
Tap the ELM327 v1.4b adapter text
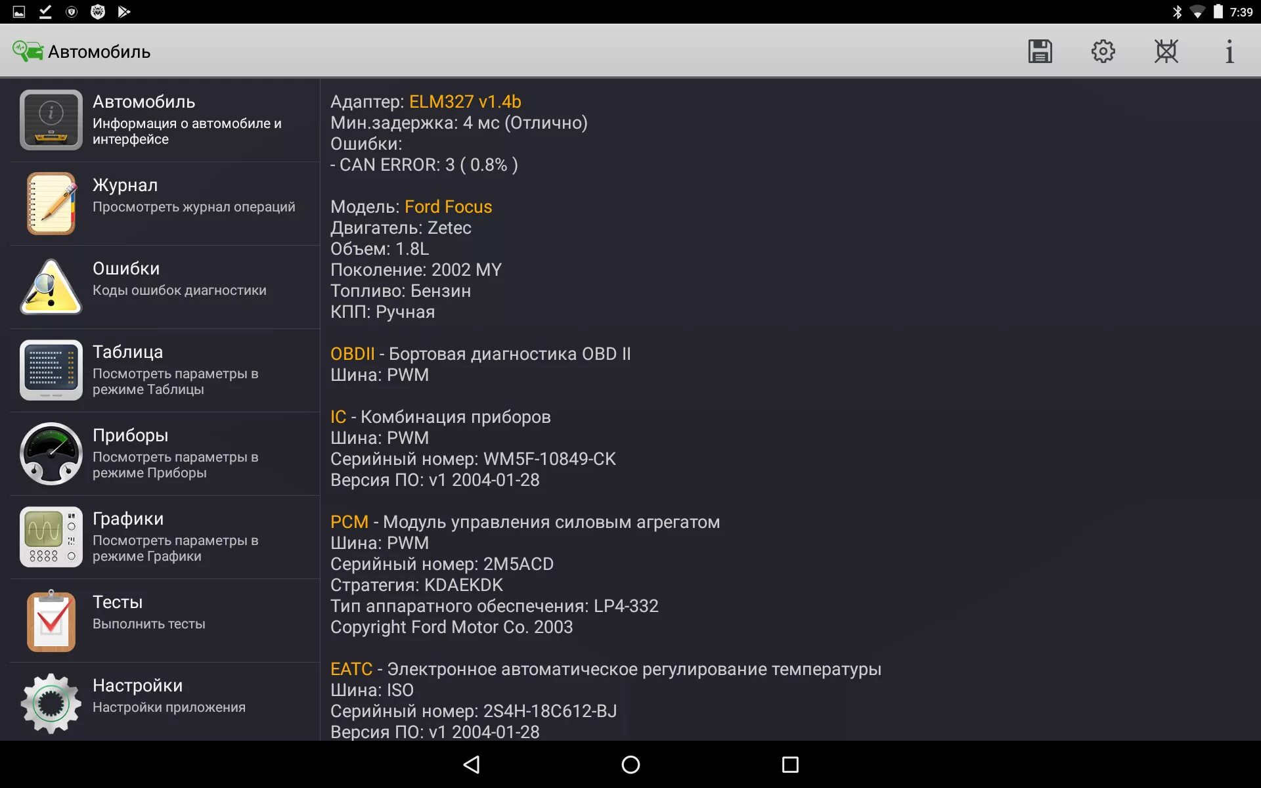pos(464,102)
